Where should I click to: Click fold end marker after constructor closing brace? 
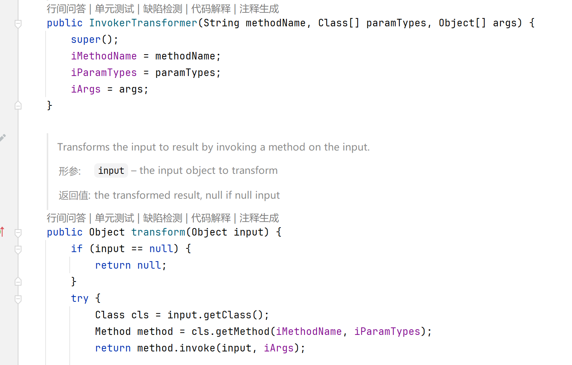18,106
